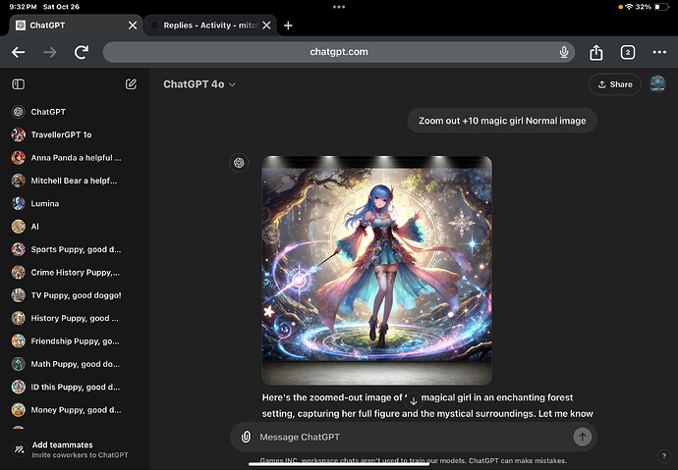Focus the Message ChatGPT input field
Image resolution: width=678 pixels, height=470 pixels.
click(414, 437)
